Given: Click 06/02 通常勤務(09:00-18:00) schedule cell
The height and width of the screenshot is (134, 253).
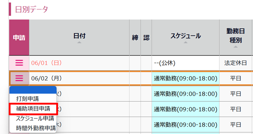Looking at the screenshot, I should 185,78.
